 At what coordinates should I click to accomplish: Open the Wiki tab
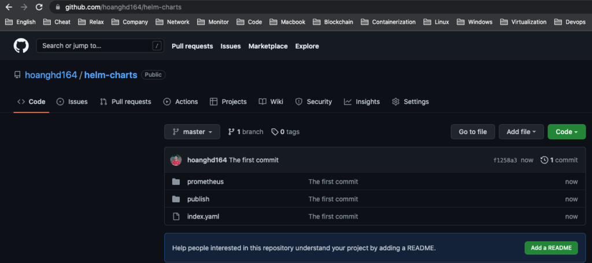(x=271, y=102)
